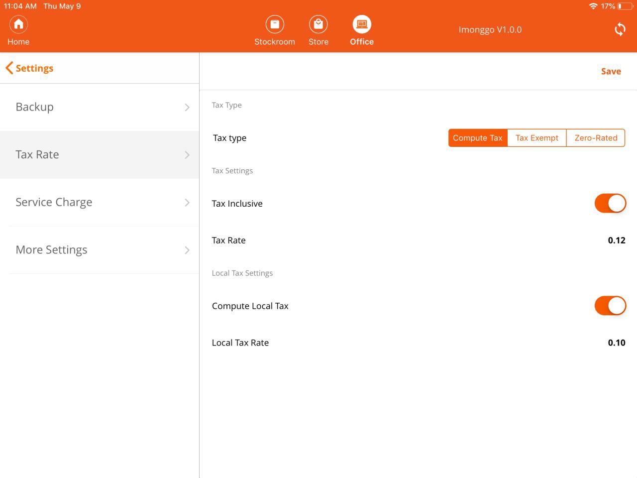Edit the Local Tax Rate value 0.10
This screenshot has width=637, height=478.
tap(616, 343)
